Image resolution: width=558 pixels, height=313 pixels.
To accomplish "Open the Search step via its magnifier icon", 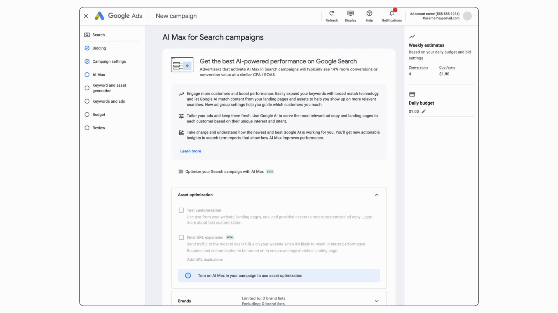I will pos(87,35).
